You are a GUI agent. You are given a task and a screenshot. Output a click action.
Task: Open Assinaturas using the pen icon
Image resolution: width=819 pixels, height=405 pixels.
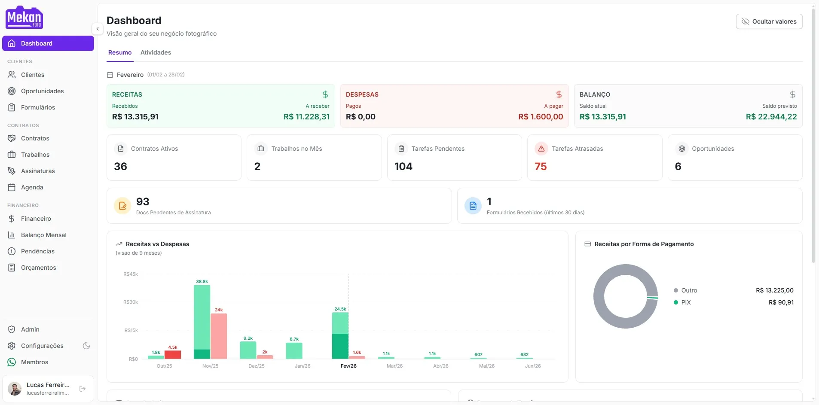pyautogui.click(x=12, y=171)
